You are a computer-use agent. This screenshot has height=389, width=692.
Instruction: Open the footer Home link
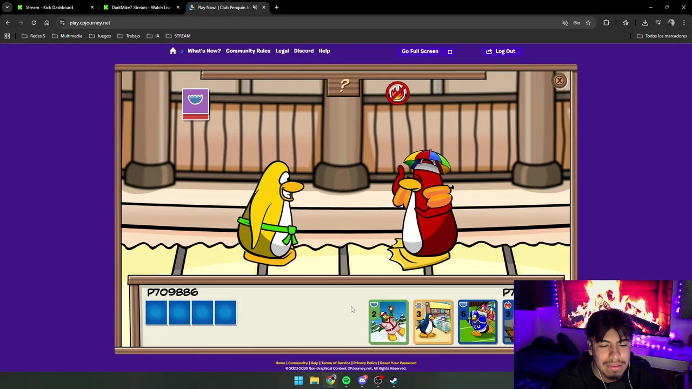[280, 363]
